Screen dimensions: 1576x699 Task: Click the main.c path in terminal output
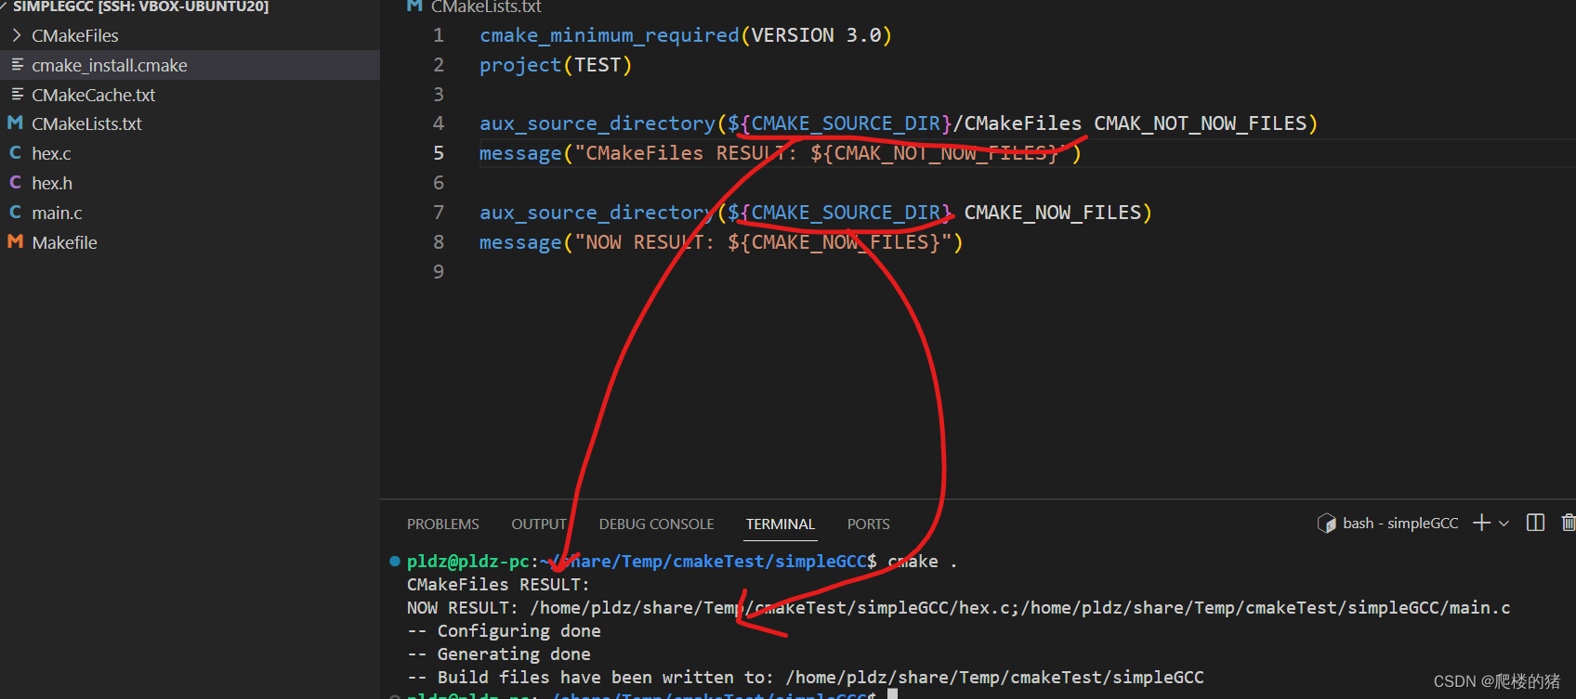[1266, 608]
